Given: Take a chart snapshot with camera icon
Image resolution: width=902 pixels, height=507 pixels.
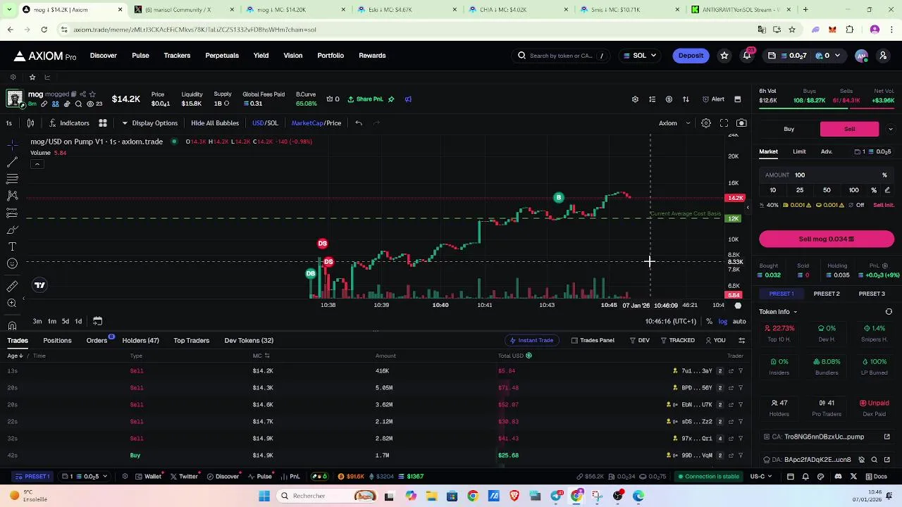Looking at the screenshot, I should click(x=741, y=123).
